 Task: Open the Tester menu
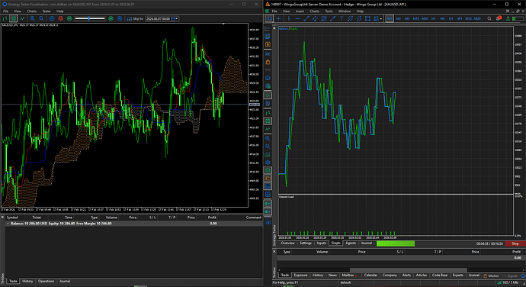click(x=47, y=11)
